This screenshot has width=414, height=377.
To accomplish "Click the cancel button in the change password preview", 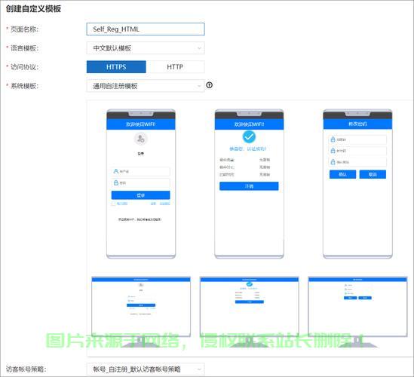I will point(373,174).
